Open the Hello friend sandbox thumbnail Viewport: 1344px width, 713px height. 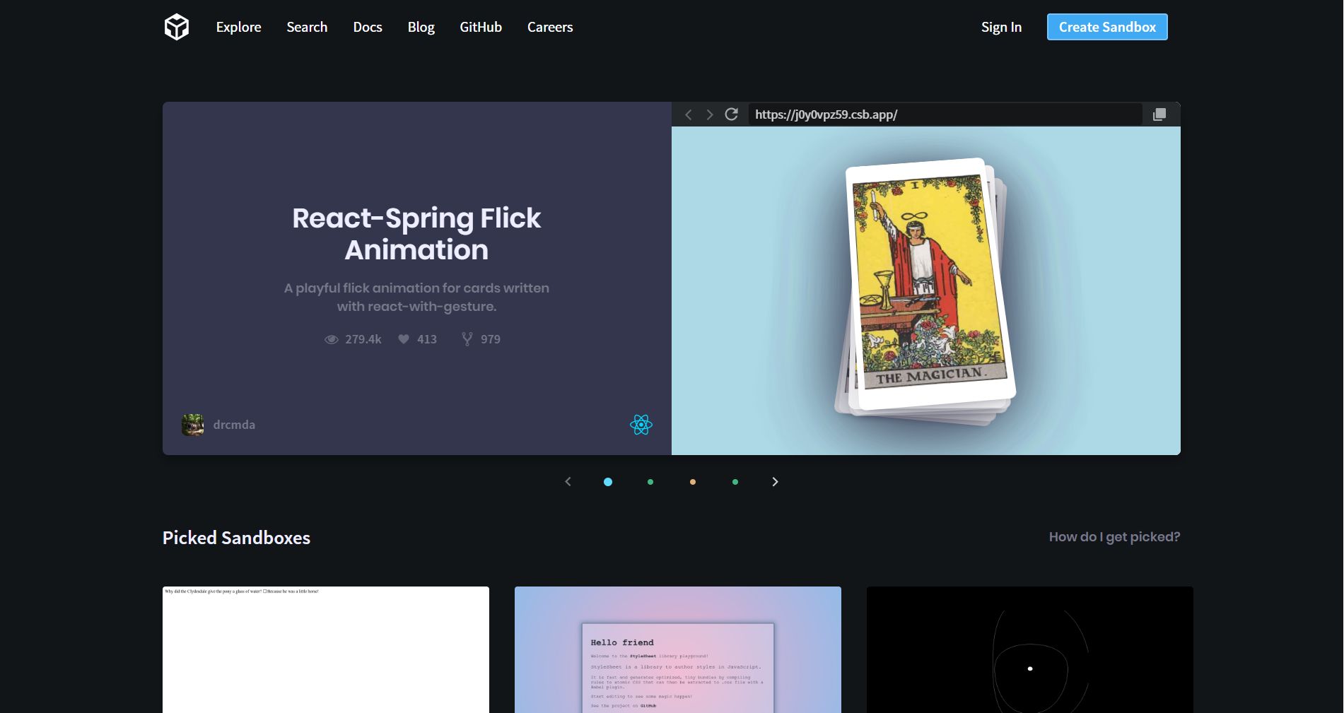tap(678, 650)
